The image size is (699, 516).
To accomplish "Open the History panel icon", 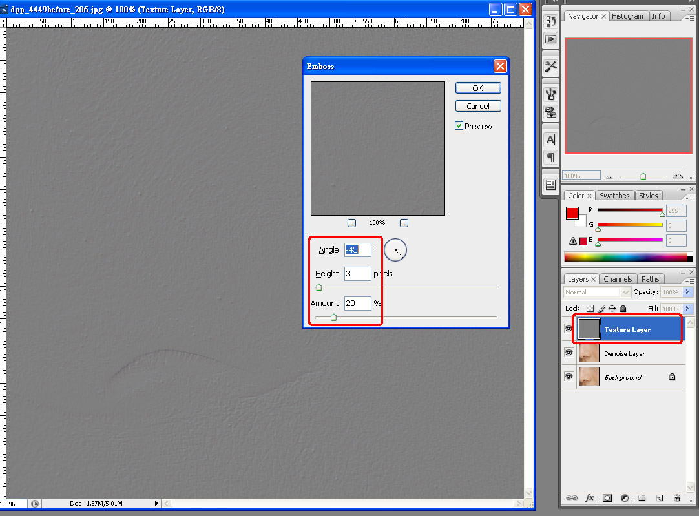I will click(550, 21).
